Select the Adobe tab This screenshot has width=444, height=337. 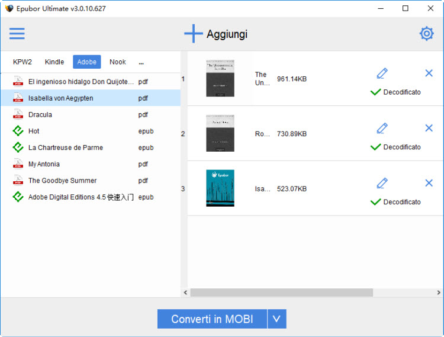pyautogui.click(x=87, y=62)
